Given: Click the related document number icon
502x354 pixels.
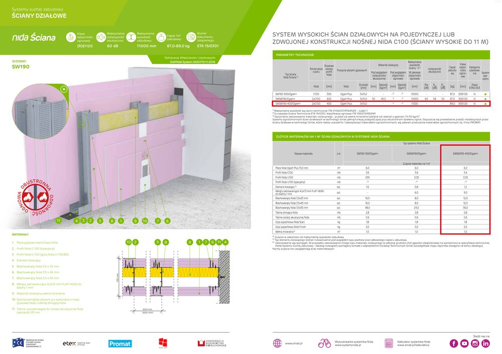Looking at the screenshot, I should [x=191, y=37].
